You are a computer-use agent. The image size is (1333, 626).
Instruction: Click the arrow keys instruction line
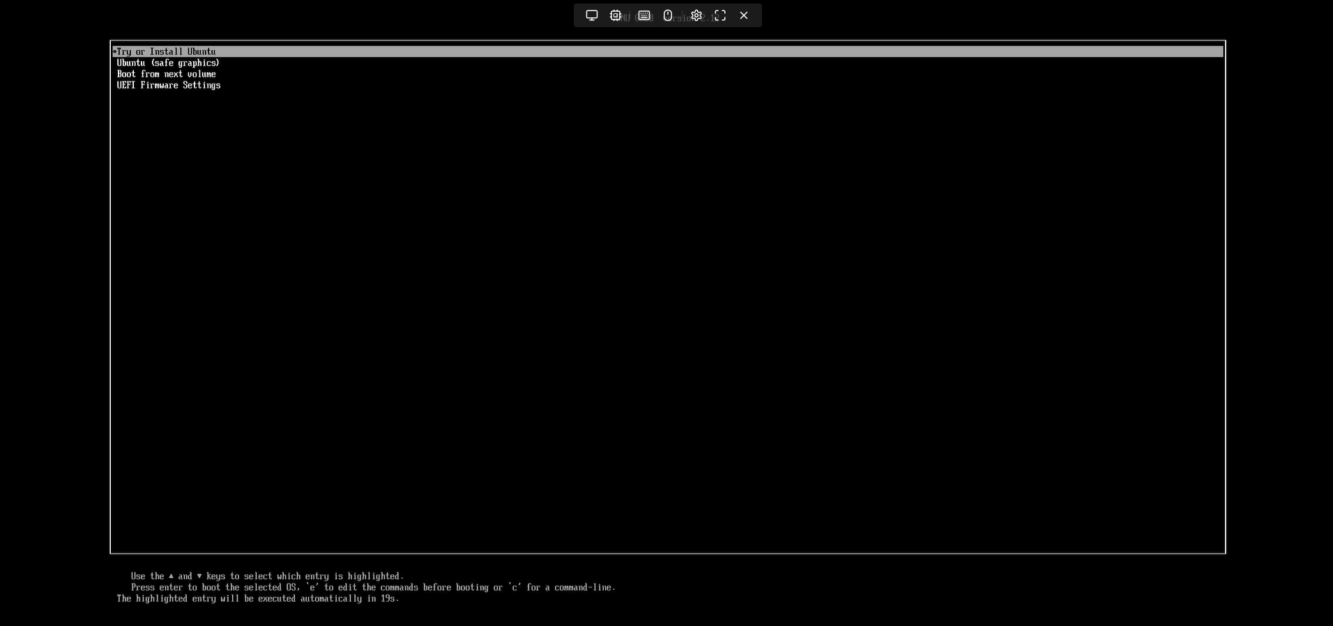click(x=268, y=577)
